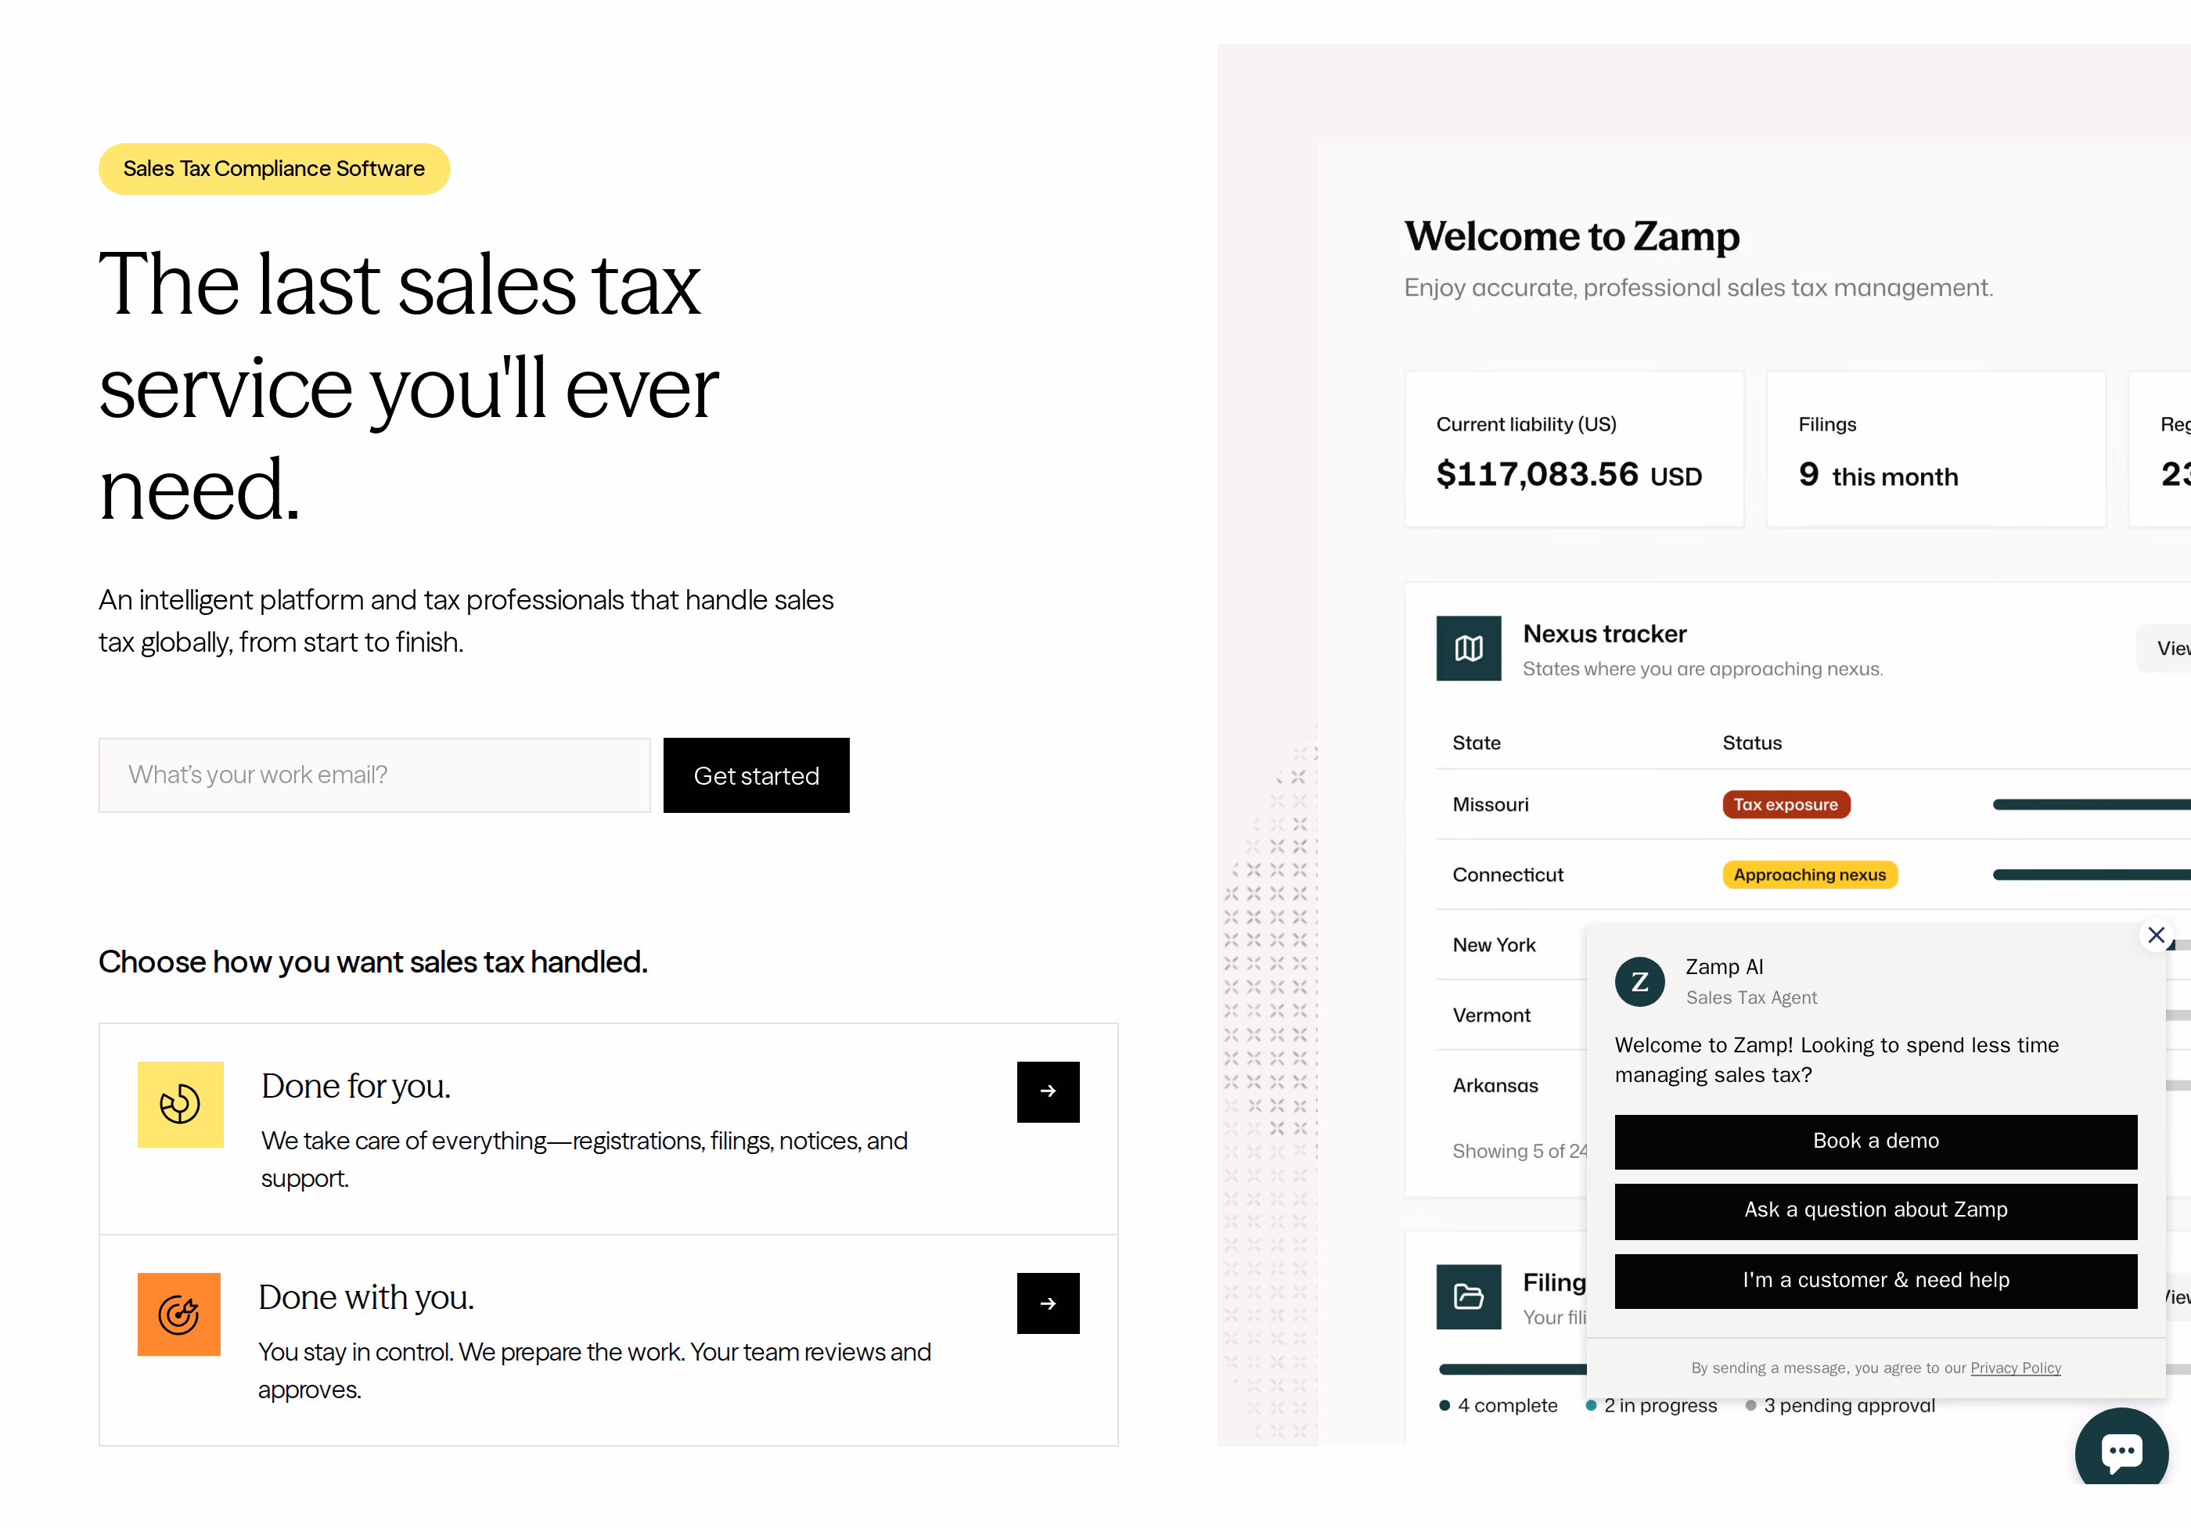Open the Privacy Policy link
The image size is (2191, 1528).
(x=2016, y=1368)
